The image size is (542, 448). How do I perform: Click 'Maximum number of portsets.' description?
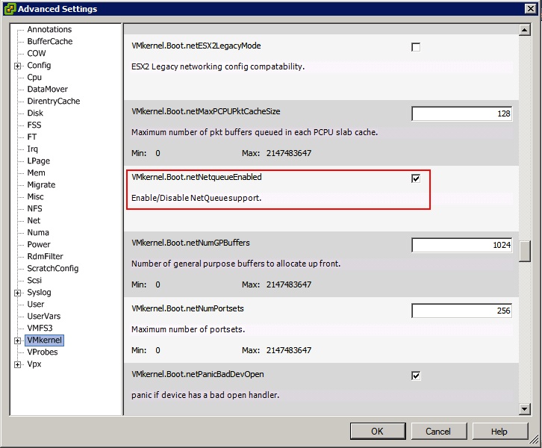[188, 329]
